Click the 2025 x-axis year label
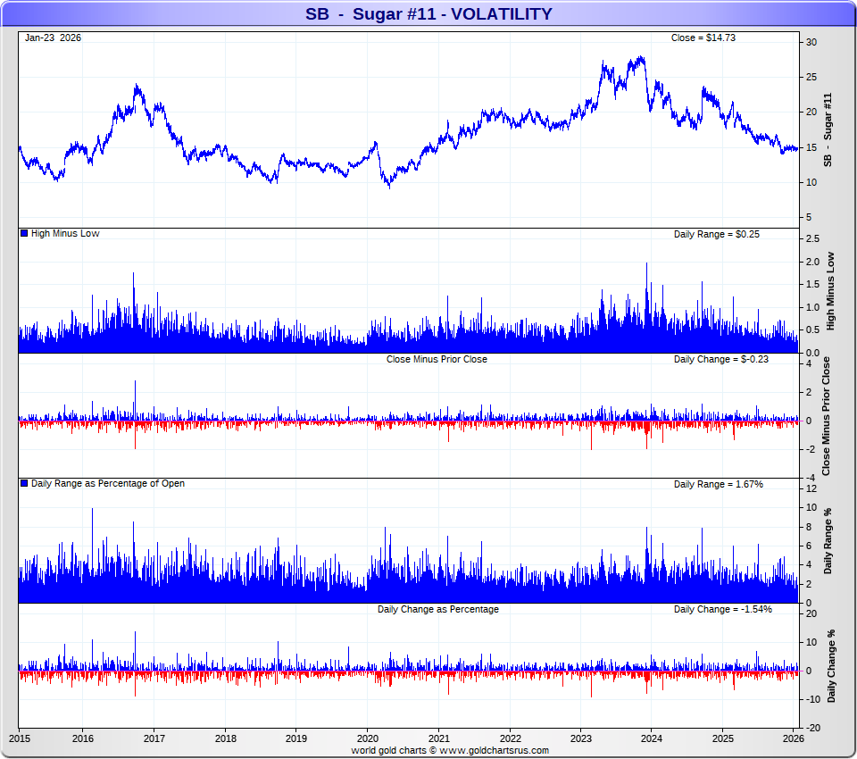The width and height of the screenshot is (857, 759). (722, 738)
